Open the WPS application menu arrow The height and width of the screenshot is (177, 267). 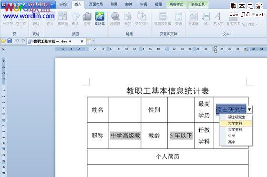(52, 5)
